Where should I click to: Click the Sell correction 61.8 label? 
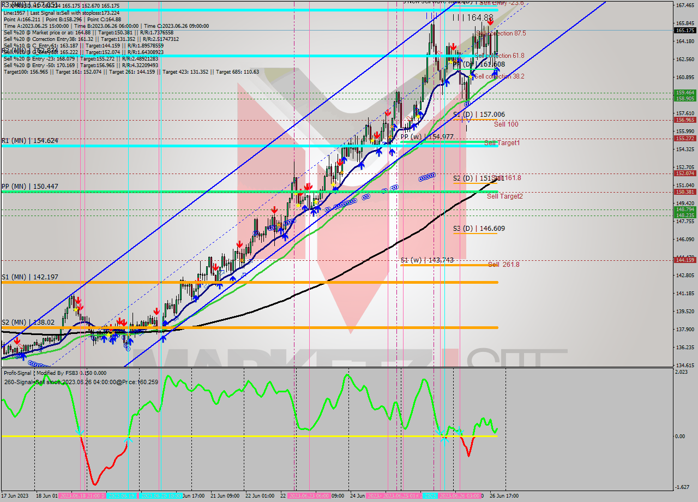click(500, 56)
